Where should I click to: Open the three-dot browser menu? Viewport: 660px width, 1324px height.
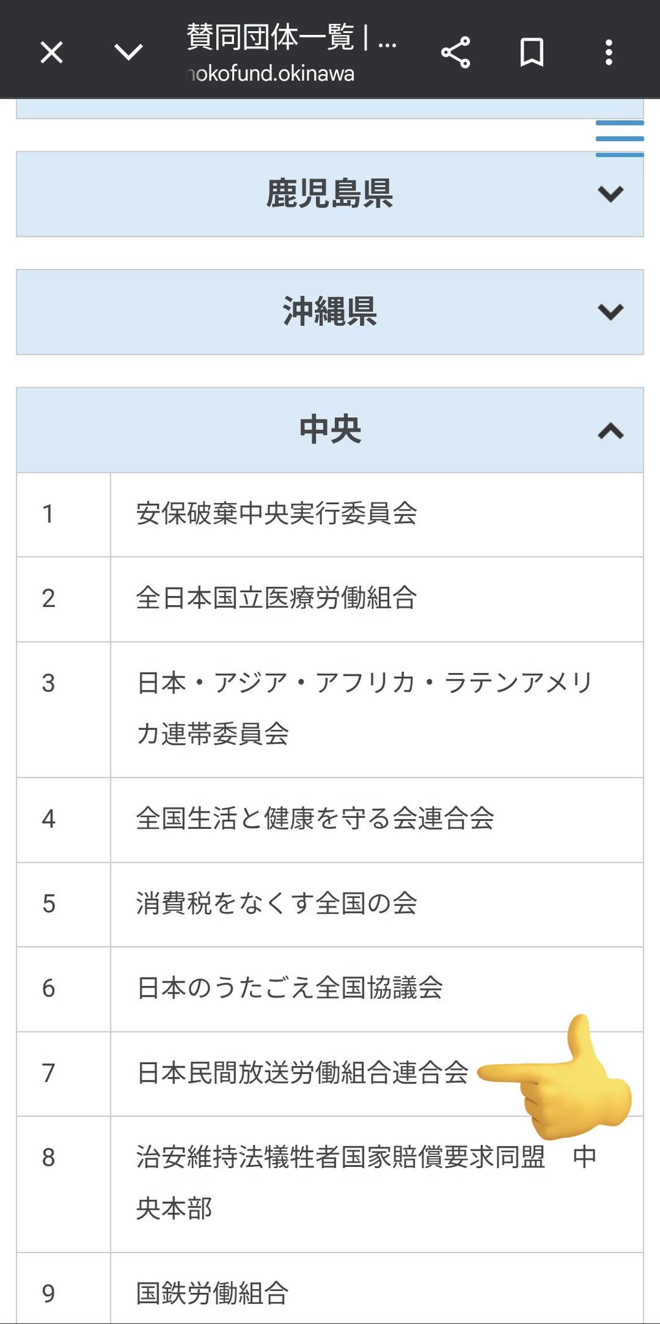[x=608, y=52]
